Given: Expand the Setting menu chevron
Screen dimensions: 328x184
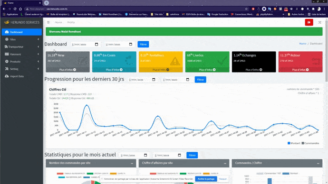Looking at the screenshot, I should click(x=39, y=69).
